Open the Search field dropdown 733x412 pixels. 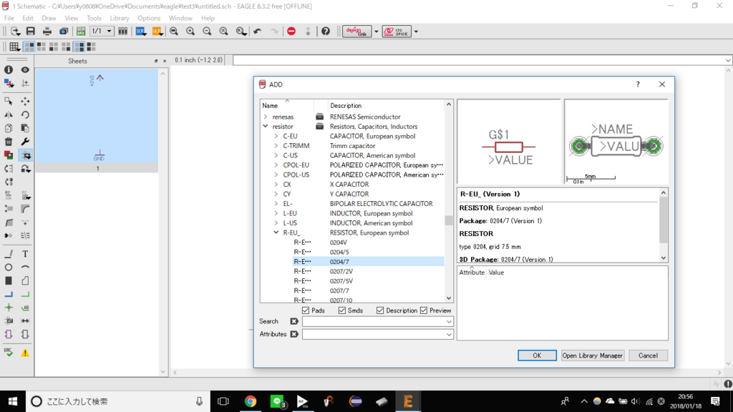(449, 321)
